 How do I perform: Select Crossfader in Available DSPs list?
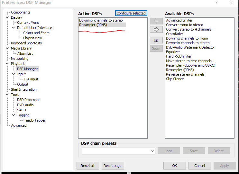(x=174, y=34)
